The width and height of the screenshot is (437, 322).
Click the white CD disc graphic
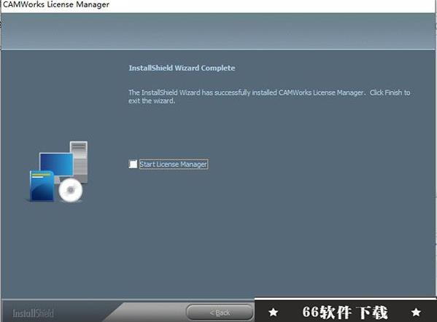point(71,190)
